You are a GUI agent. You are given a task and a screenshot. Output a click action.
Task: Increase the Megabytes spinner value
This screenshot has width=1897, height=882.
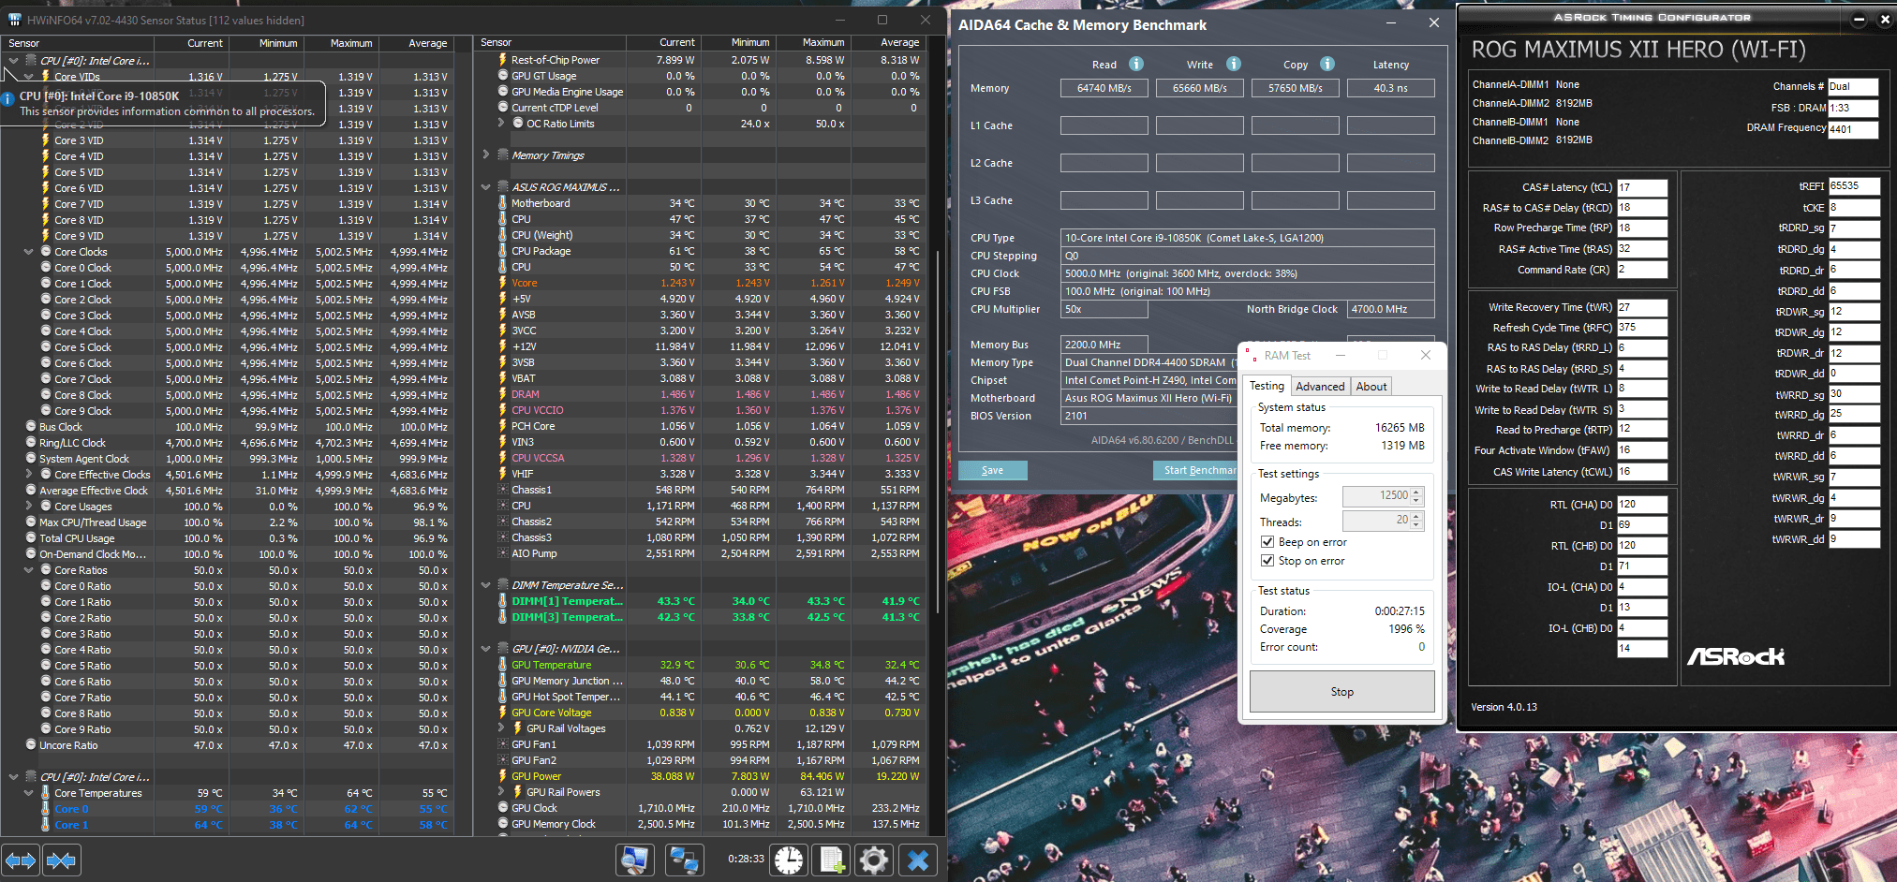click(x=1416, y=492)
